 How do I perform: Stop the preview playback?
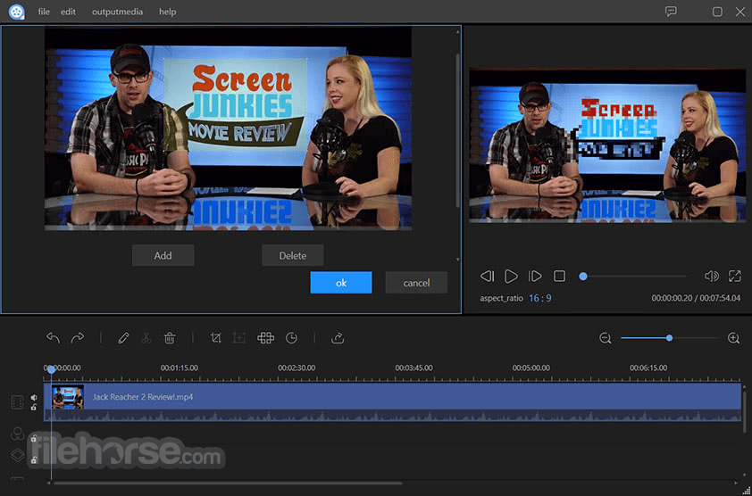[559, 276]
